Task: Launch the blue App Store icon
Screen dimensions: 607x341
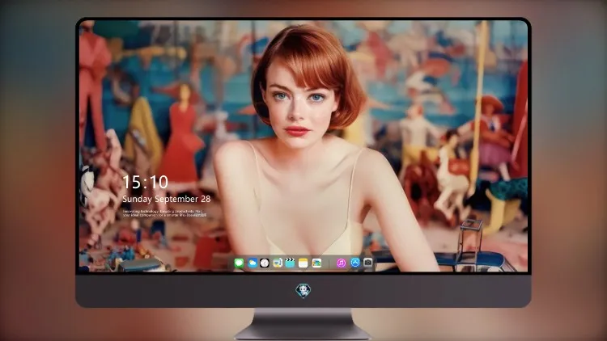Action: coord(355,263)
